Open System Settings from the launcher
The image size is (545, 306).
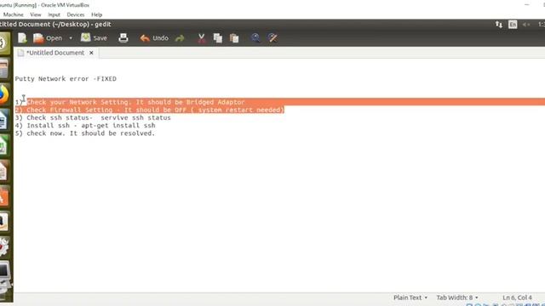tap(4, 247)
